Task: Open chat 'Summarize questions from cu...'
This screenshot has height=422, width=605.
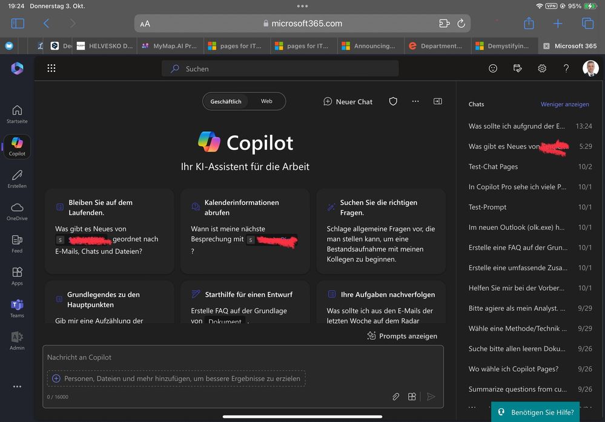Action: (x=530, y=389)
